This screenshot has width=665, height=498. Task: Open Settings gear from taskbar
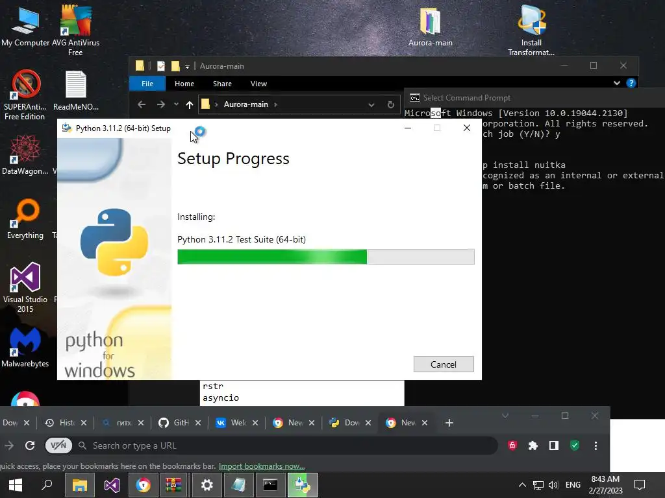coord(207,485)
